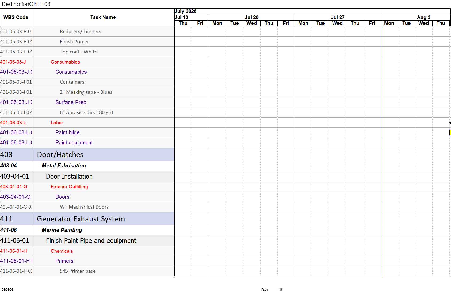Select the Reducers/thinners task row
Image resolution: width=451 pixels, height=293 pixels.
click(x=80, y=32)
